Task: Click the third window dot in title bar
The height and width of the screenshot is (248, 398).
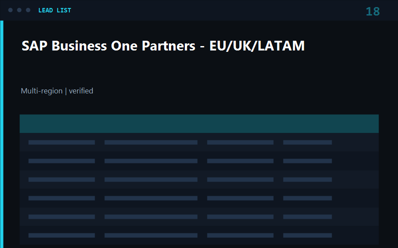Action: pos(28,10)
